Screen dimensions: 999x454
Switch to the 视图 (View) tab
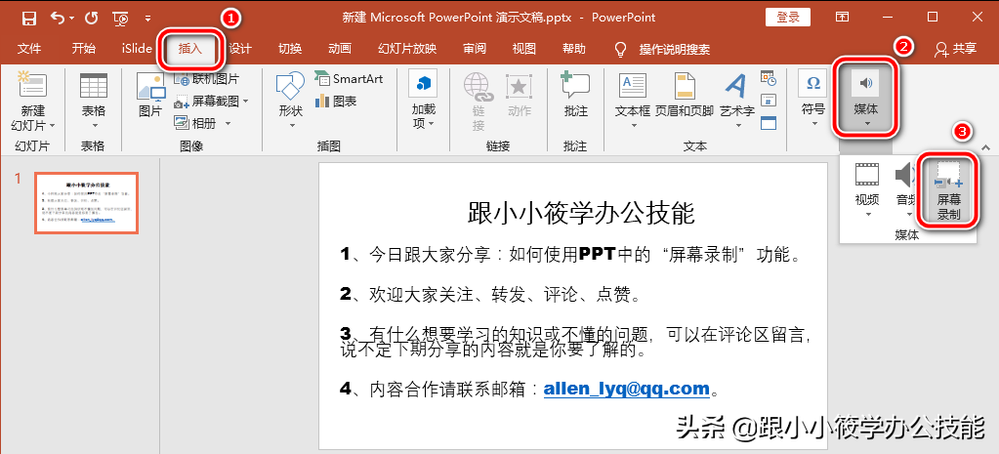point(524,49)
